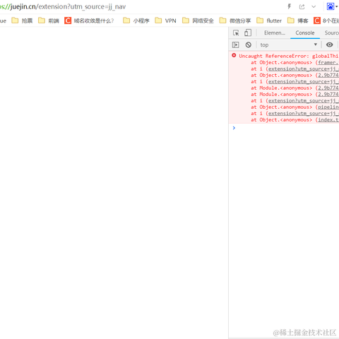Open the index.t source link in stack trace
The height and width of the screenshot is (339, 339).
click(328, 120)
